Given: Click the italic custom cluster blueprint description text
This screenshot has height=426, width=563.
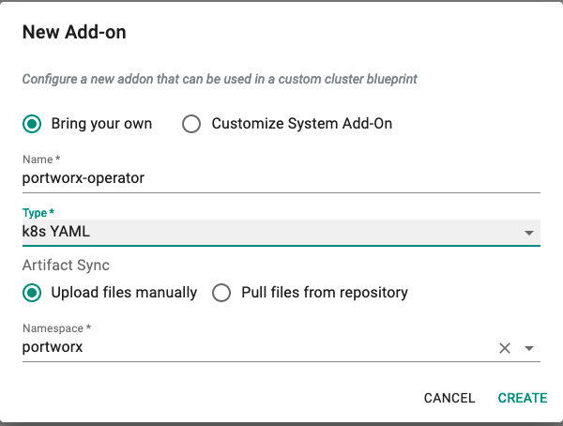Looking at the screenshot, I should (220, 79).
